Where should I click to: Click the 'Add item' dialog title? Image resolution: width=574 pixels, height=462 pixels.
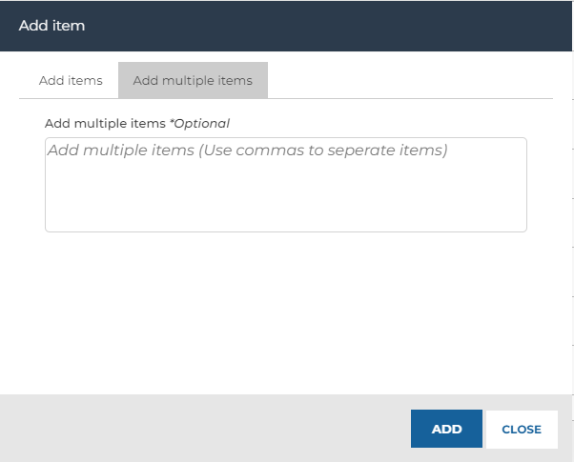coord(51,26)
